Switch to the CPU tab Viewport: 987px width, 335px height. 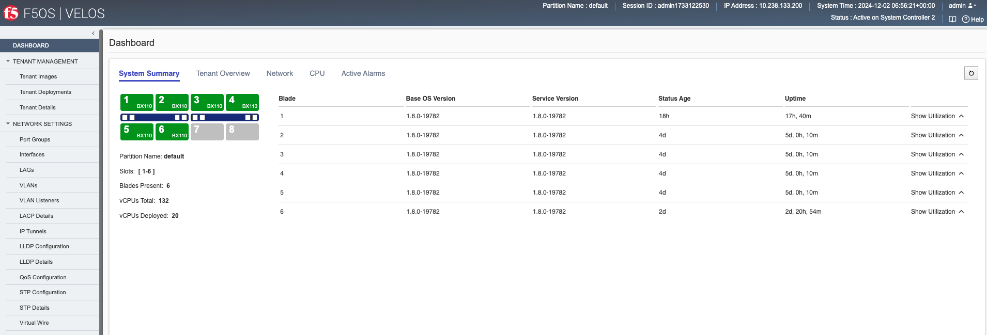[x=317, y=73]
